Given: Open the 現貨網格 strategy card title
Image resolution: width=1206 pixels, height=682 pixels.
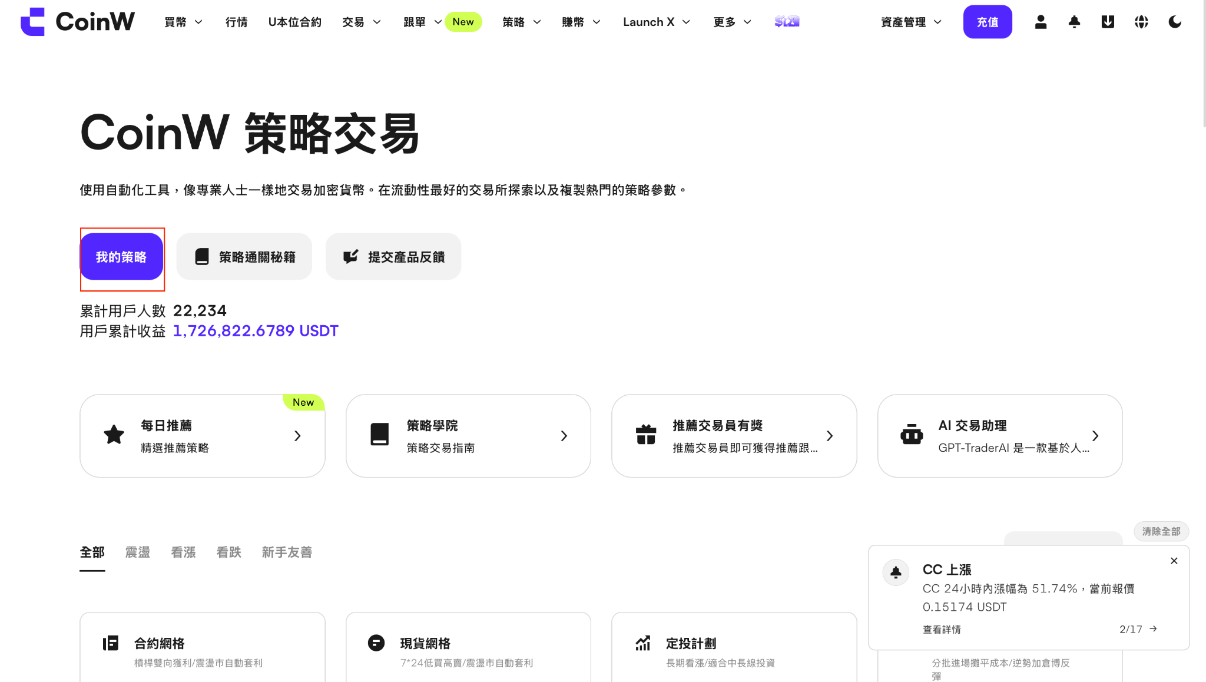Looking at the screenshot, I should point(425,643).
